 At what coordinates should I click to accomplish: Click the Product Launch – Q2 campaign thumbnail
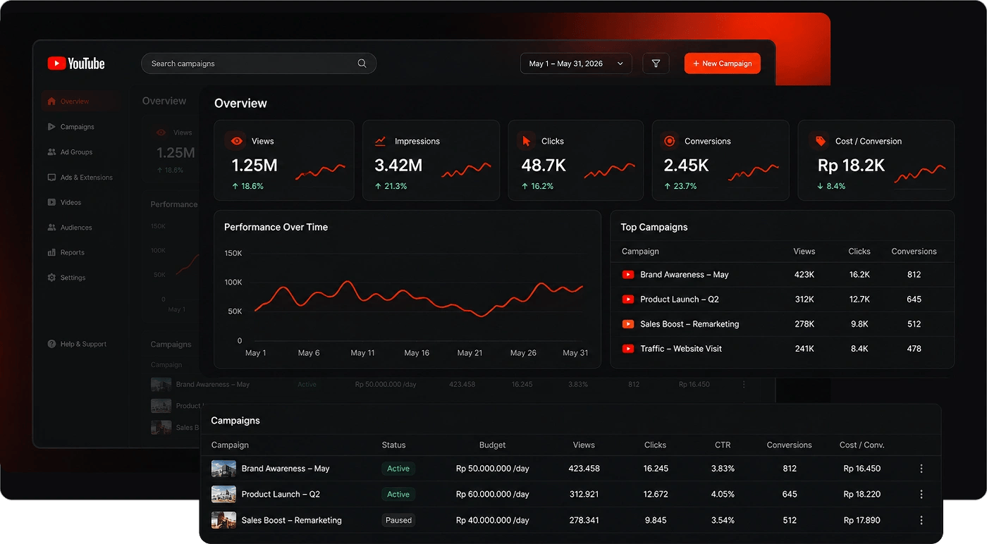pyautogui.click(x=223, y=495)
